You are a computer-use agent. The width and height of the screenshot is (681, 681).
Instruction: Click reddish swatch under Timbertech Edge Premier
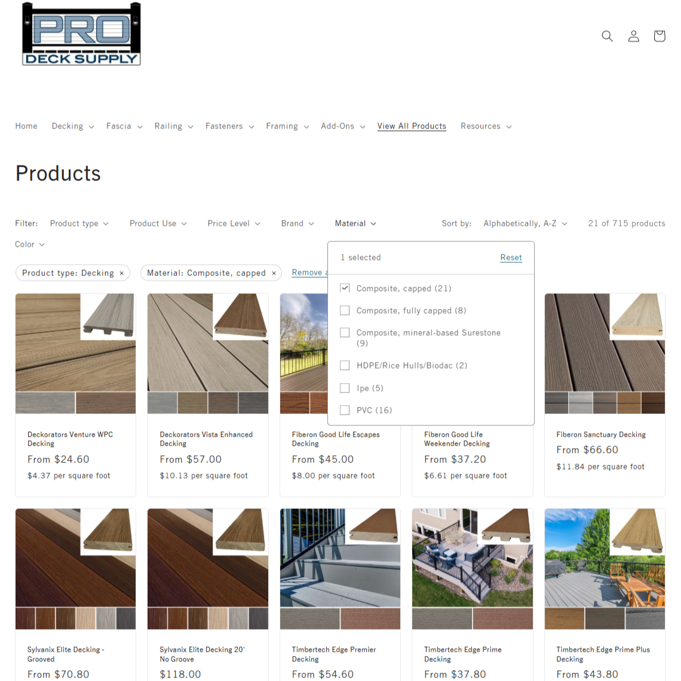point(370,618)
